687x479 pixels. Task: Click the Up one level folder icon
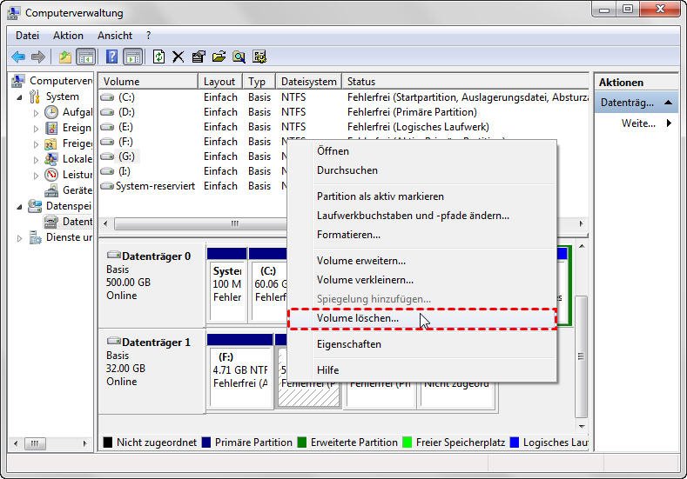point(64,57)
